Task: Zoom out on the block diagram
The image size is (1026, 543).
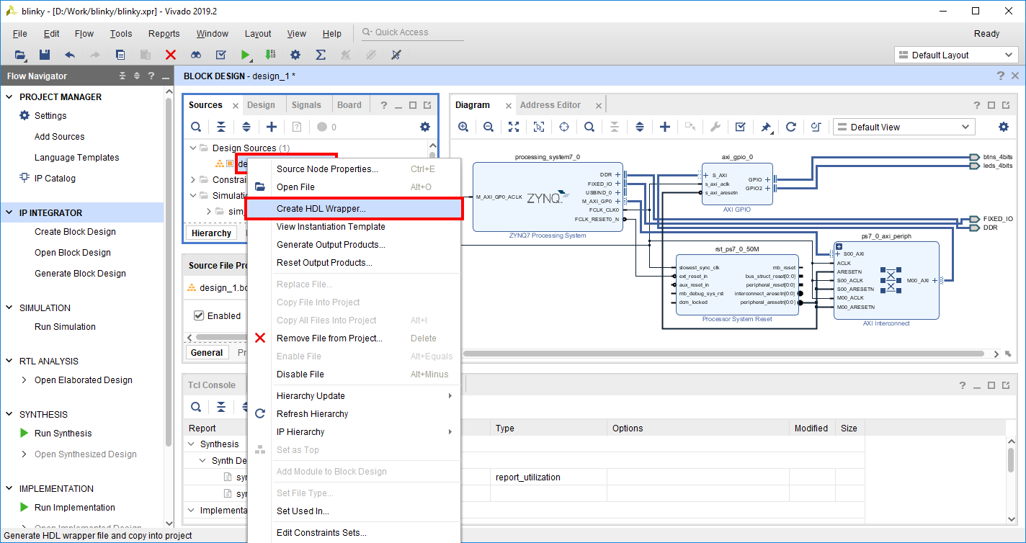Action: (489, 127)
